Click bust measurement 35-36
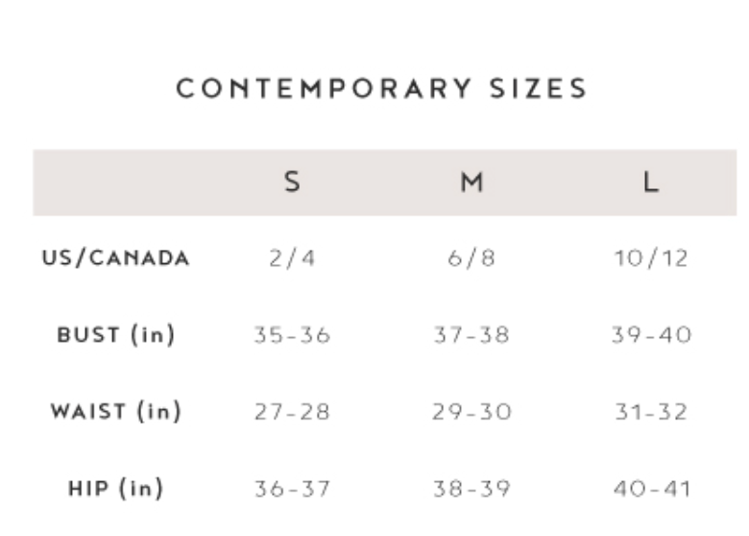 click(292, 335)
